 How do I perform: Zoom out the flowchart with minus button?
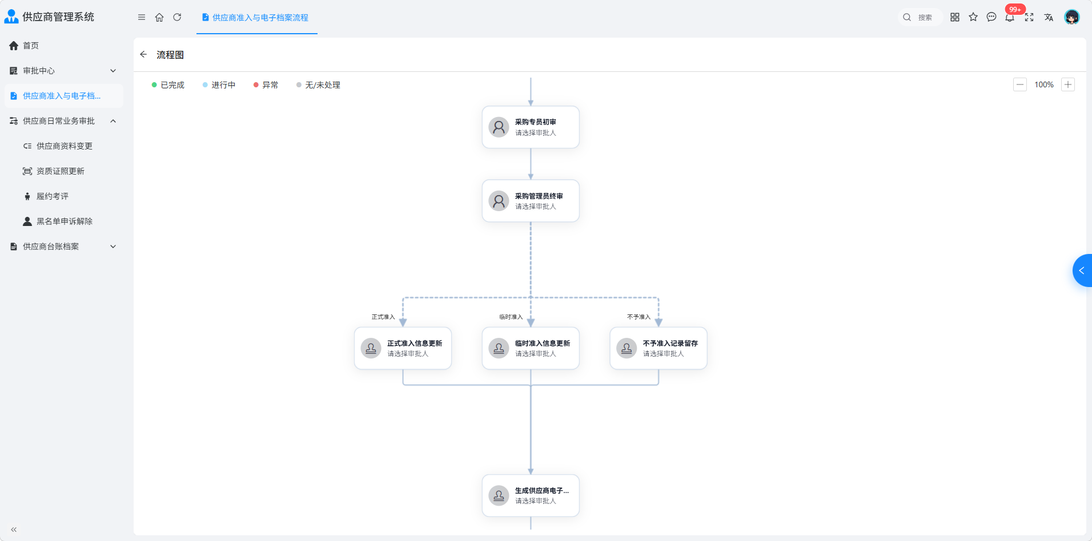pyautogui.click(x=1020, y=84)
